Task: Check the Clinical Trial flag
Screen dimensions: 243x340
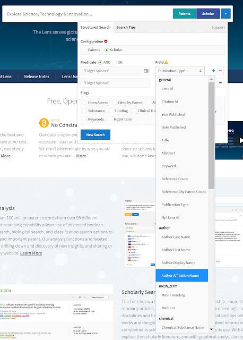Action: (134, 110)
